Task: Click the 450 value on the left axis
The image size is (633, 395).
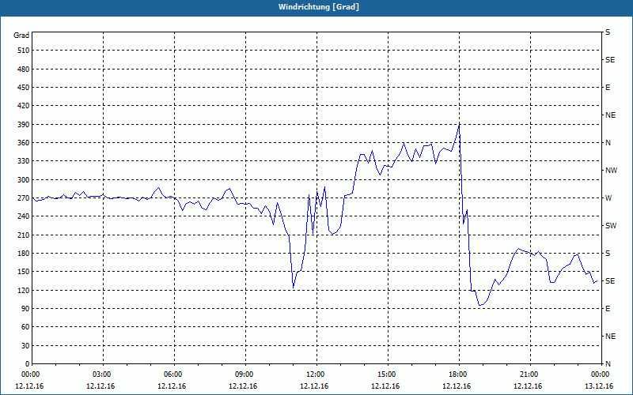Action: [x=24, y=88]
